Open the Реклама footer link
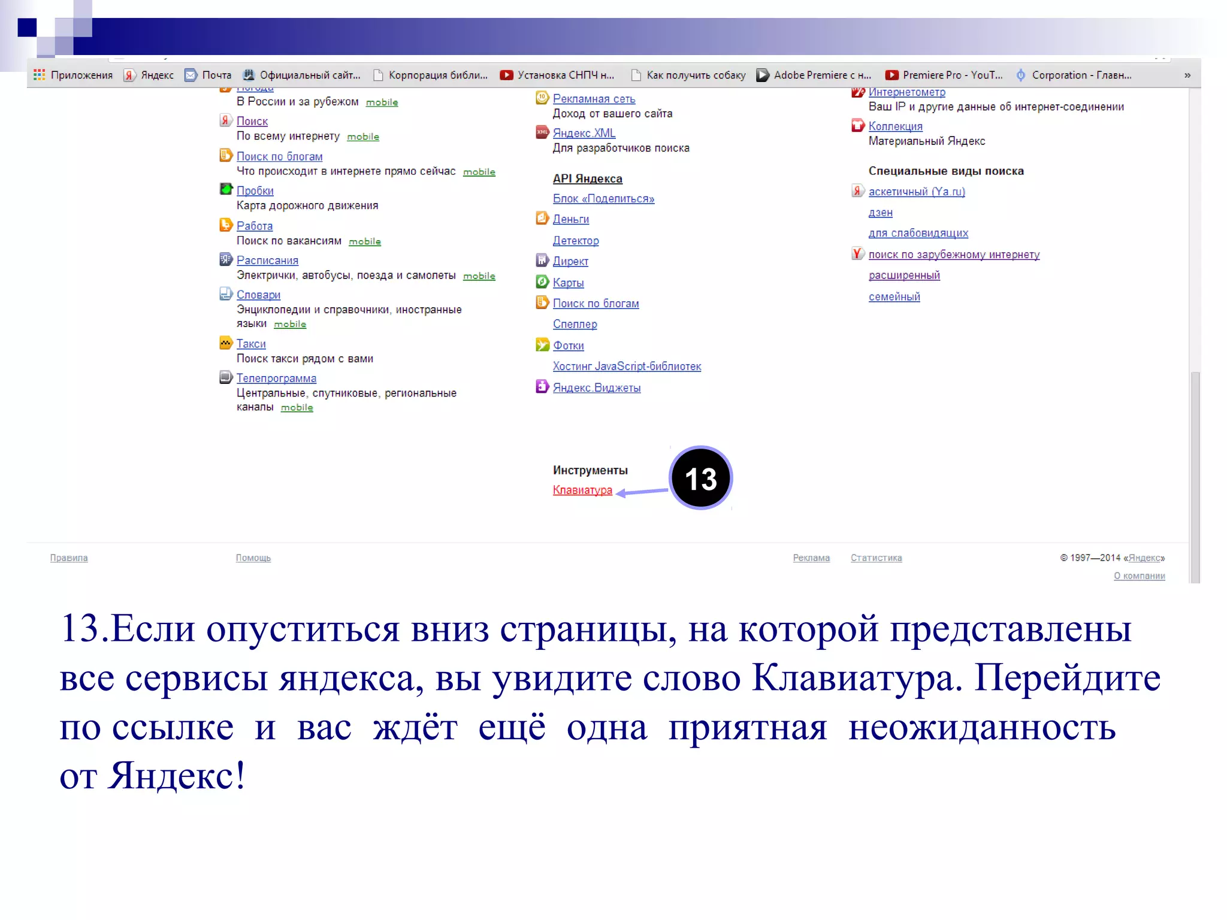The height and width of the screenshot is (920, 1227). pos(811,558)
